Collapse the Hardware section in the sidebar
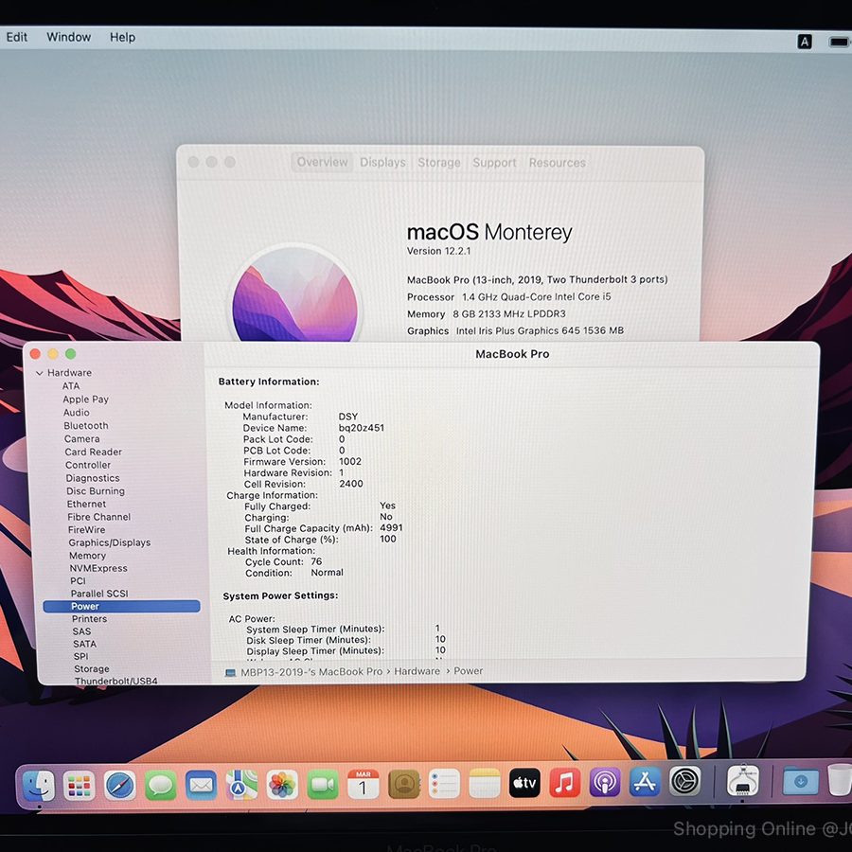Screen dimensions: 852x852 39,373
